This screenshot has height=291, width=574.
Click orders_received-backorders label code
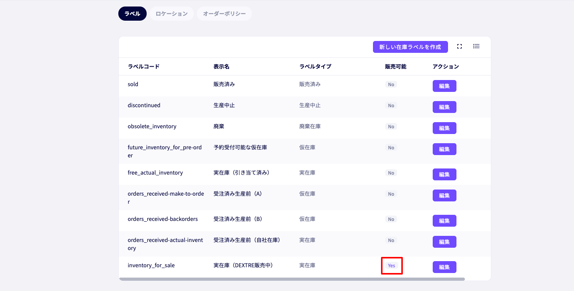pos(163,219)
